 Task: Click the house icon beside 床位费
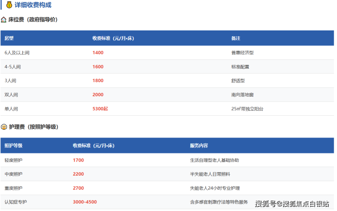coord(4,20)
